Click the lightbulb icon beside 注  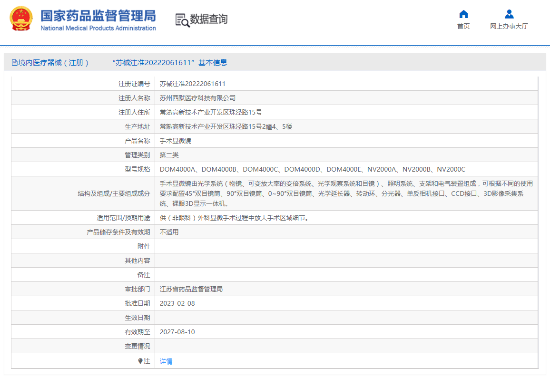click(x=140, y=361)
